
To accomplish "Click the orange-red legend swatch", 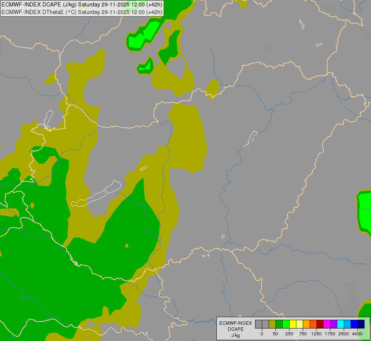I will click(313, 324).
